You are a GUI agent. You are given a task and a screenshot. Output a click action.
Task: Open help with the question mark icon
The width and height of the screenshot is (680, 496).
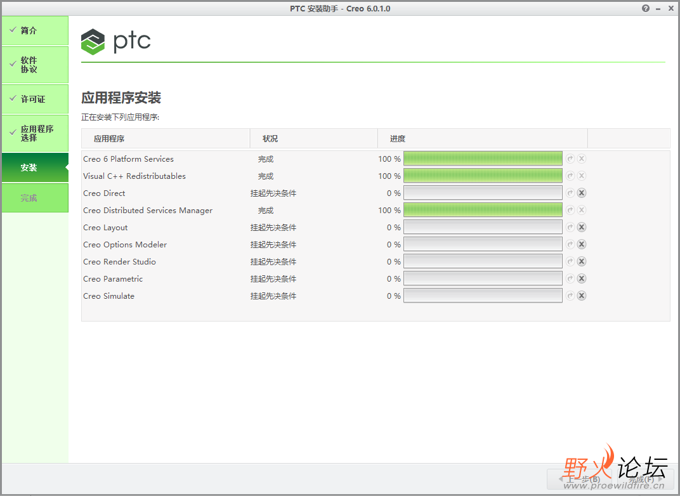pyautogui.click(x=646, y=8)
